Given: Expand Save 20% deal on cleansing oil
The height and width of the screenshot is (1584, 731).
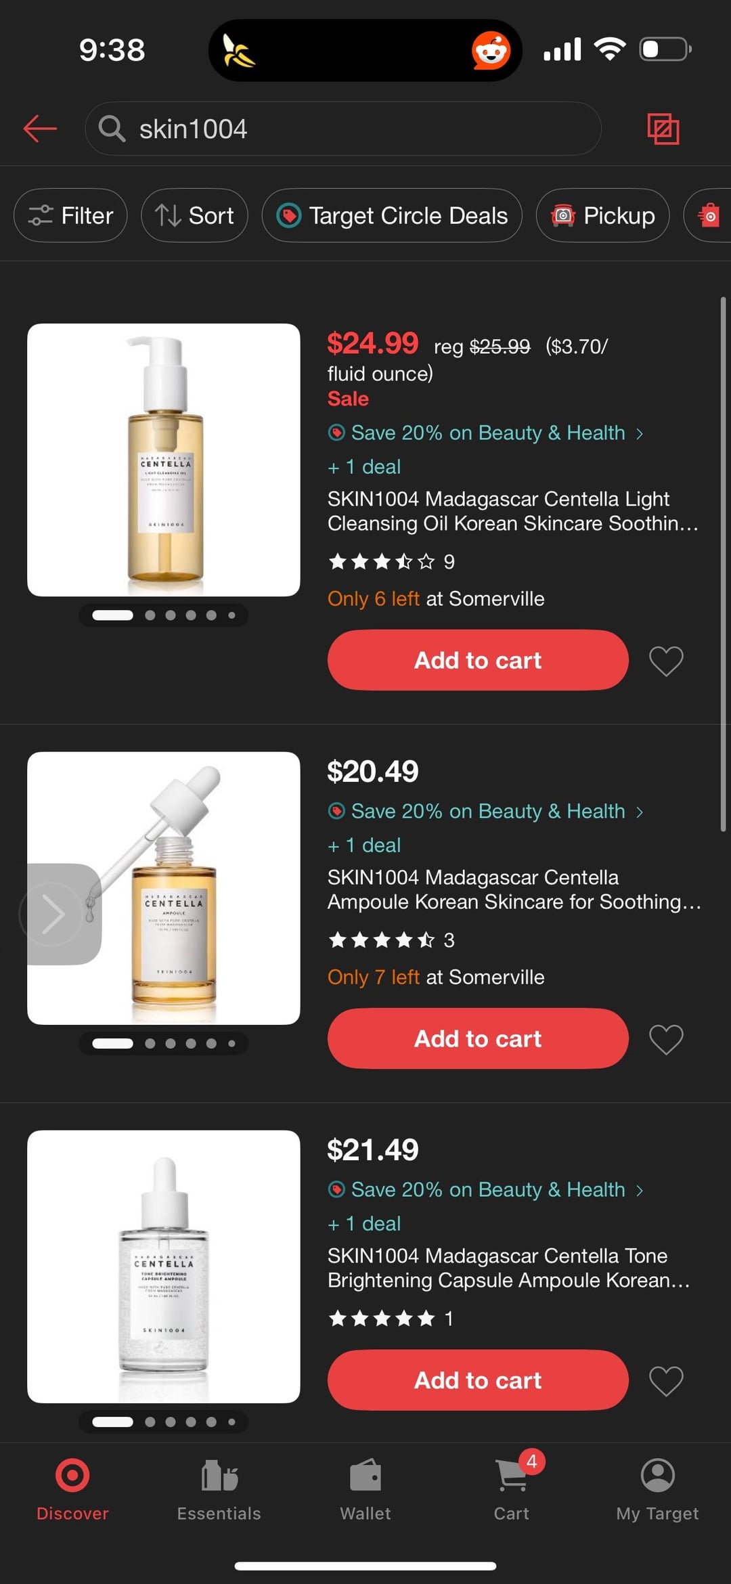Looking at the screenshot, I should pos(485,433).
